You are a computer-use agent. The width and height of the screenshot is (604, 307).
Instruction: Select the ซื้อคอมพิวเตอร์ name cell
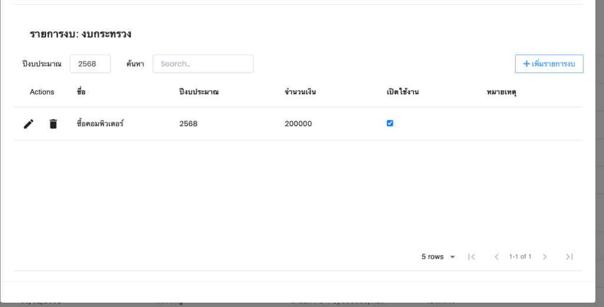100,124
